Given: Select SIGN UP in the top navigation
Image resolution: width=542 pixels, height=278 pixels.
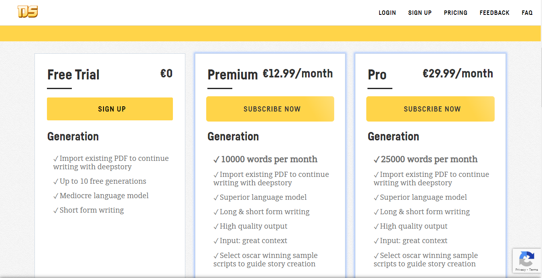Looking at the screenshot, I should [x=420, y=13].
